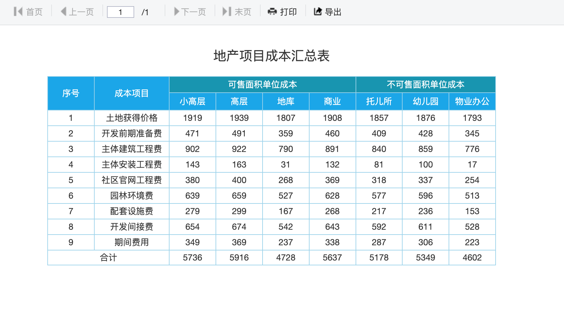Select the 物业办公 column header
The width and height of the screenshot is (564, 324).
tap(472, 101)
